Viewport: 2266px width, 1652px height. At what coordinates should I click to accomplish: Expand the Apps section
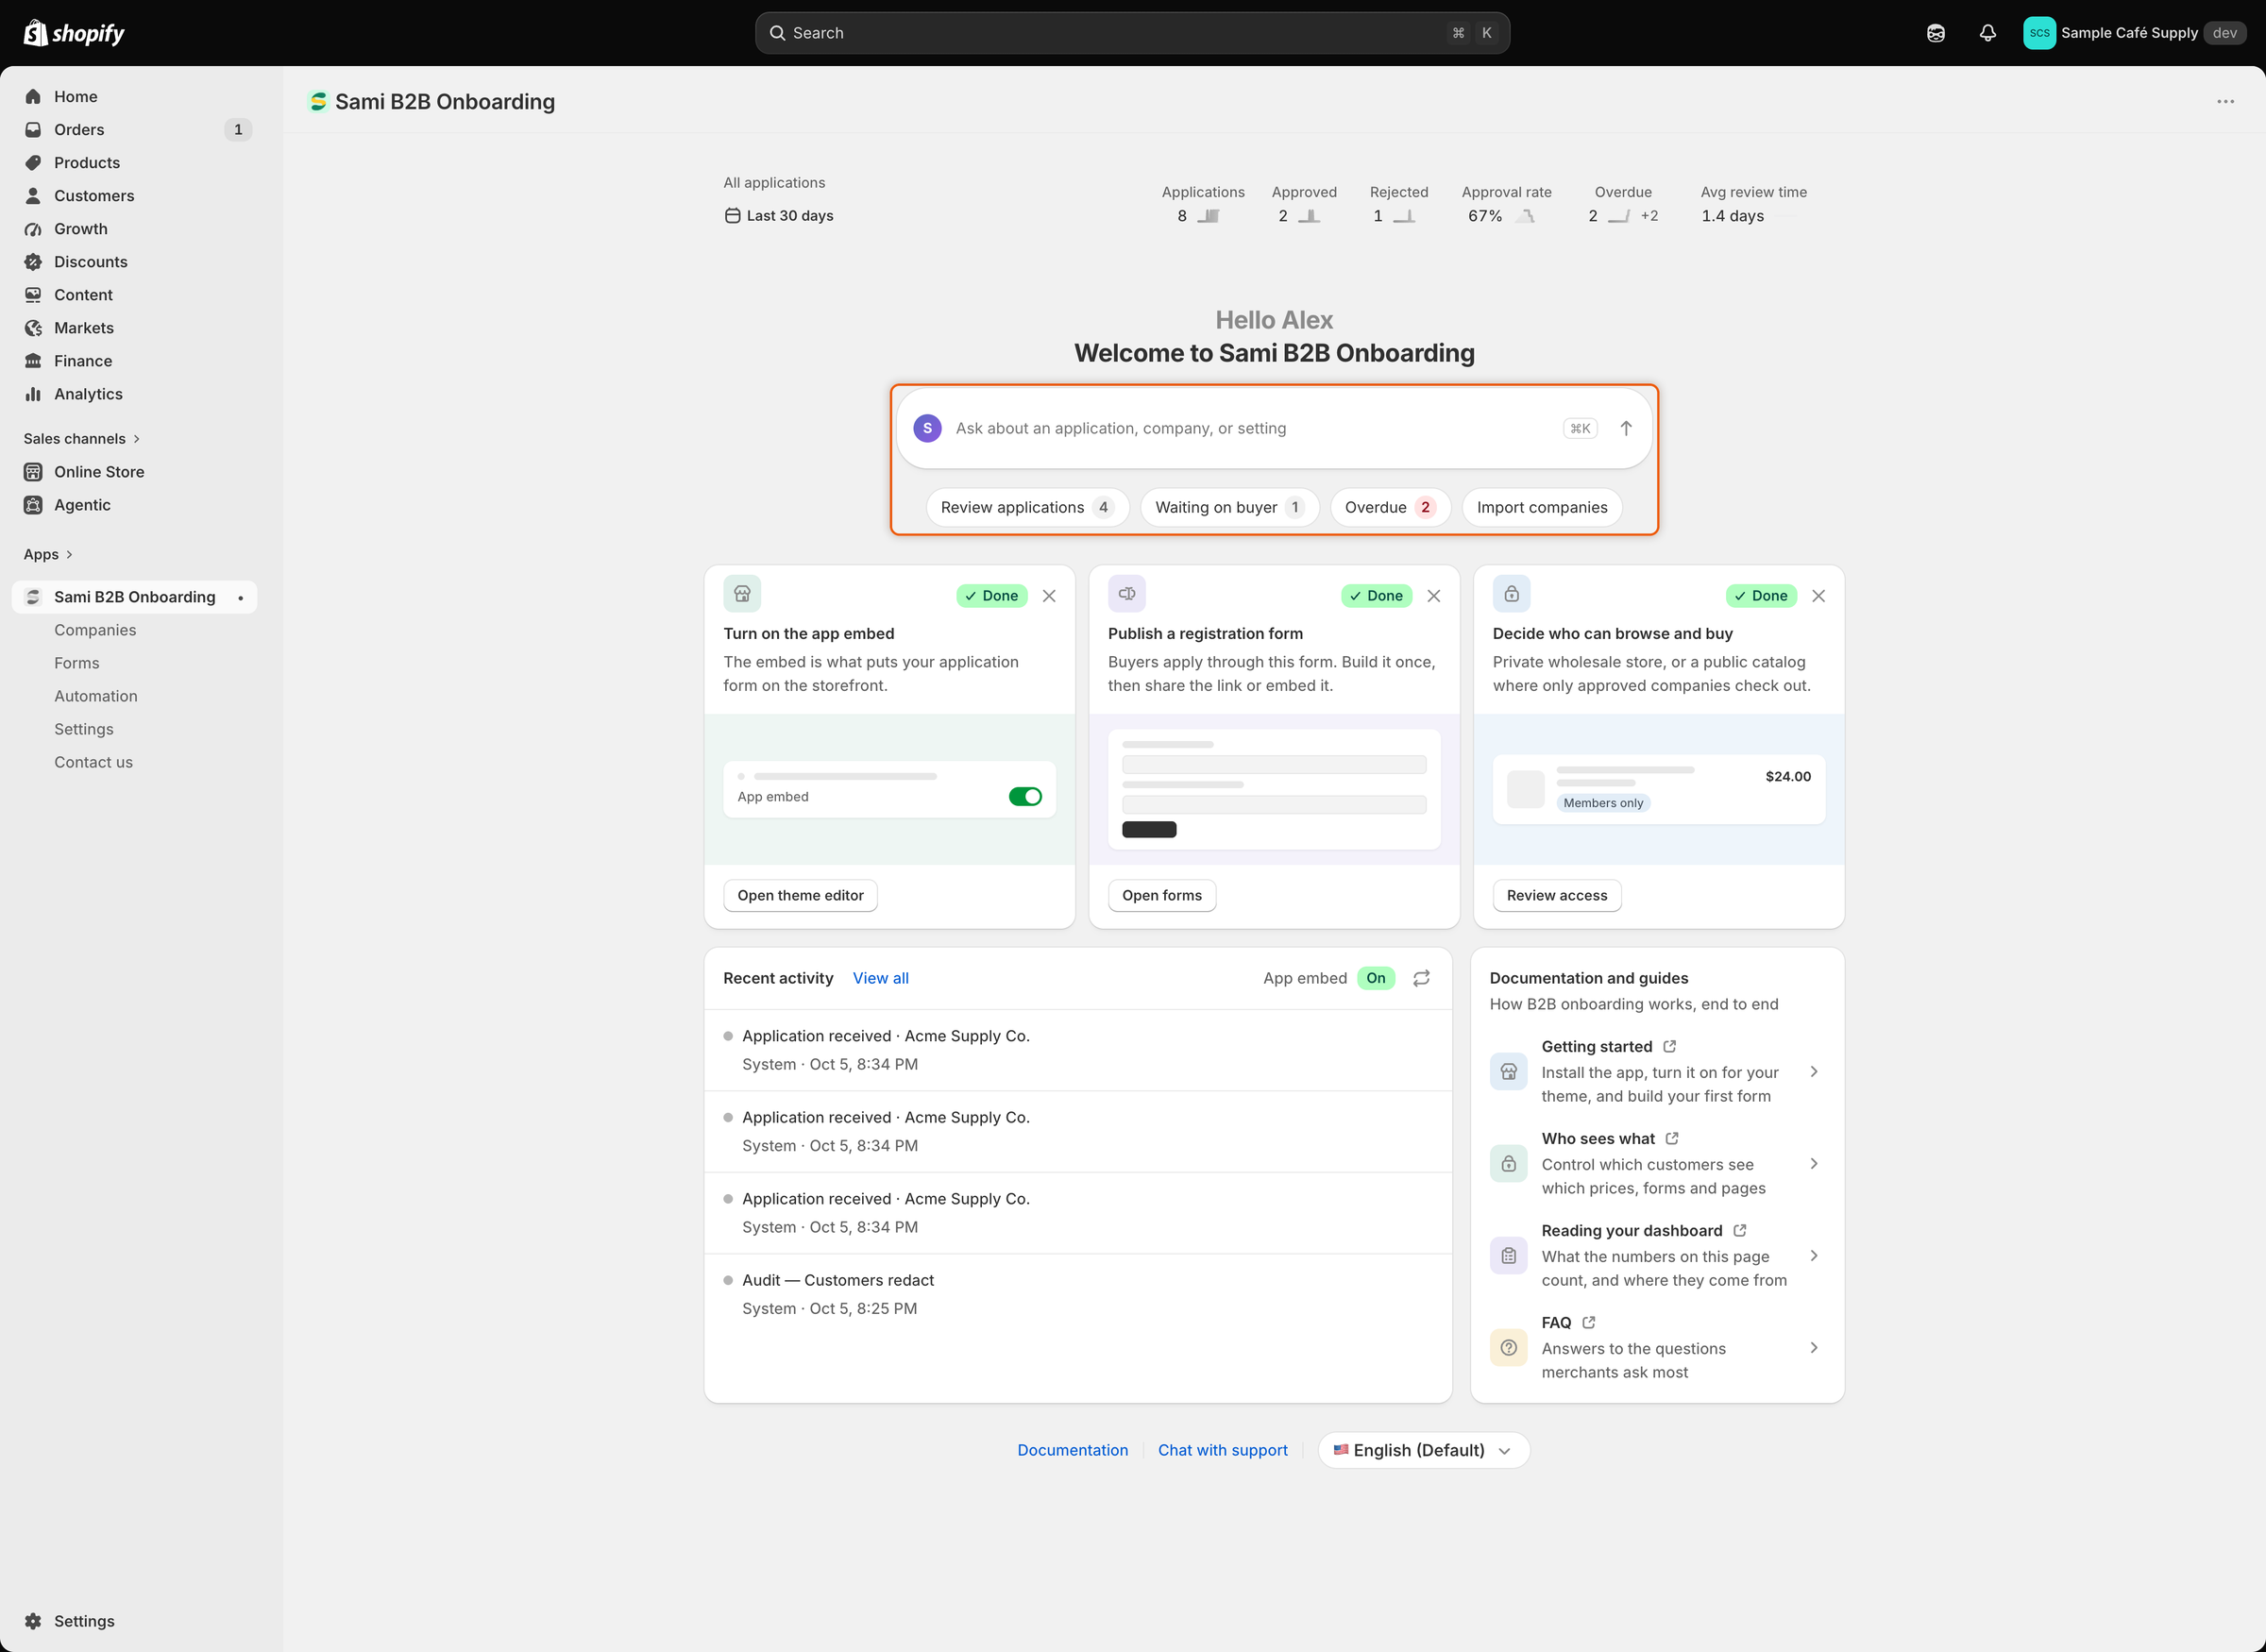[x=48, y=554]
